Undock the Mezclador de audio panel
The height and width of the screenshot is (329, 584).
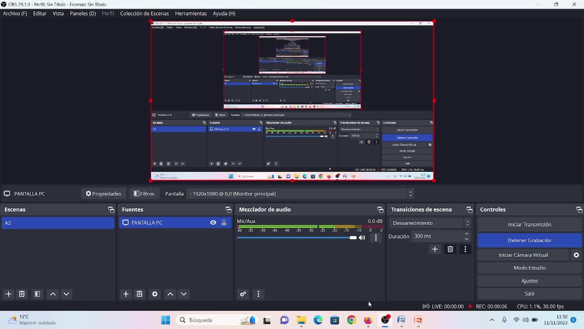coord(380,209)
